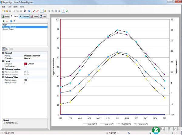Edit the Line Thickness value 3
Image resolution: width=182 pixels, height=135 pixels.
35,66
